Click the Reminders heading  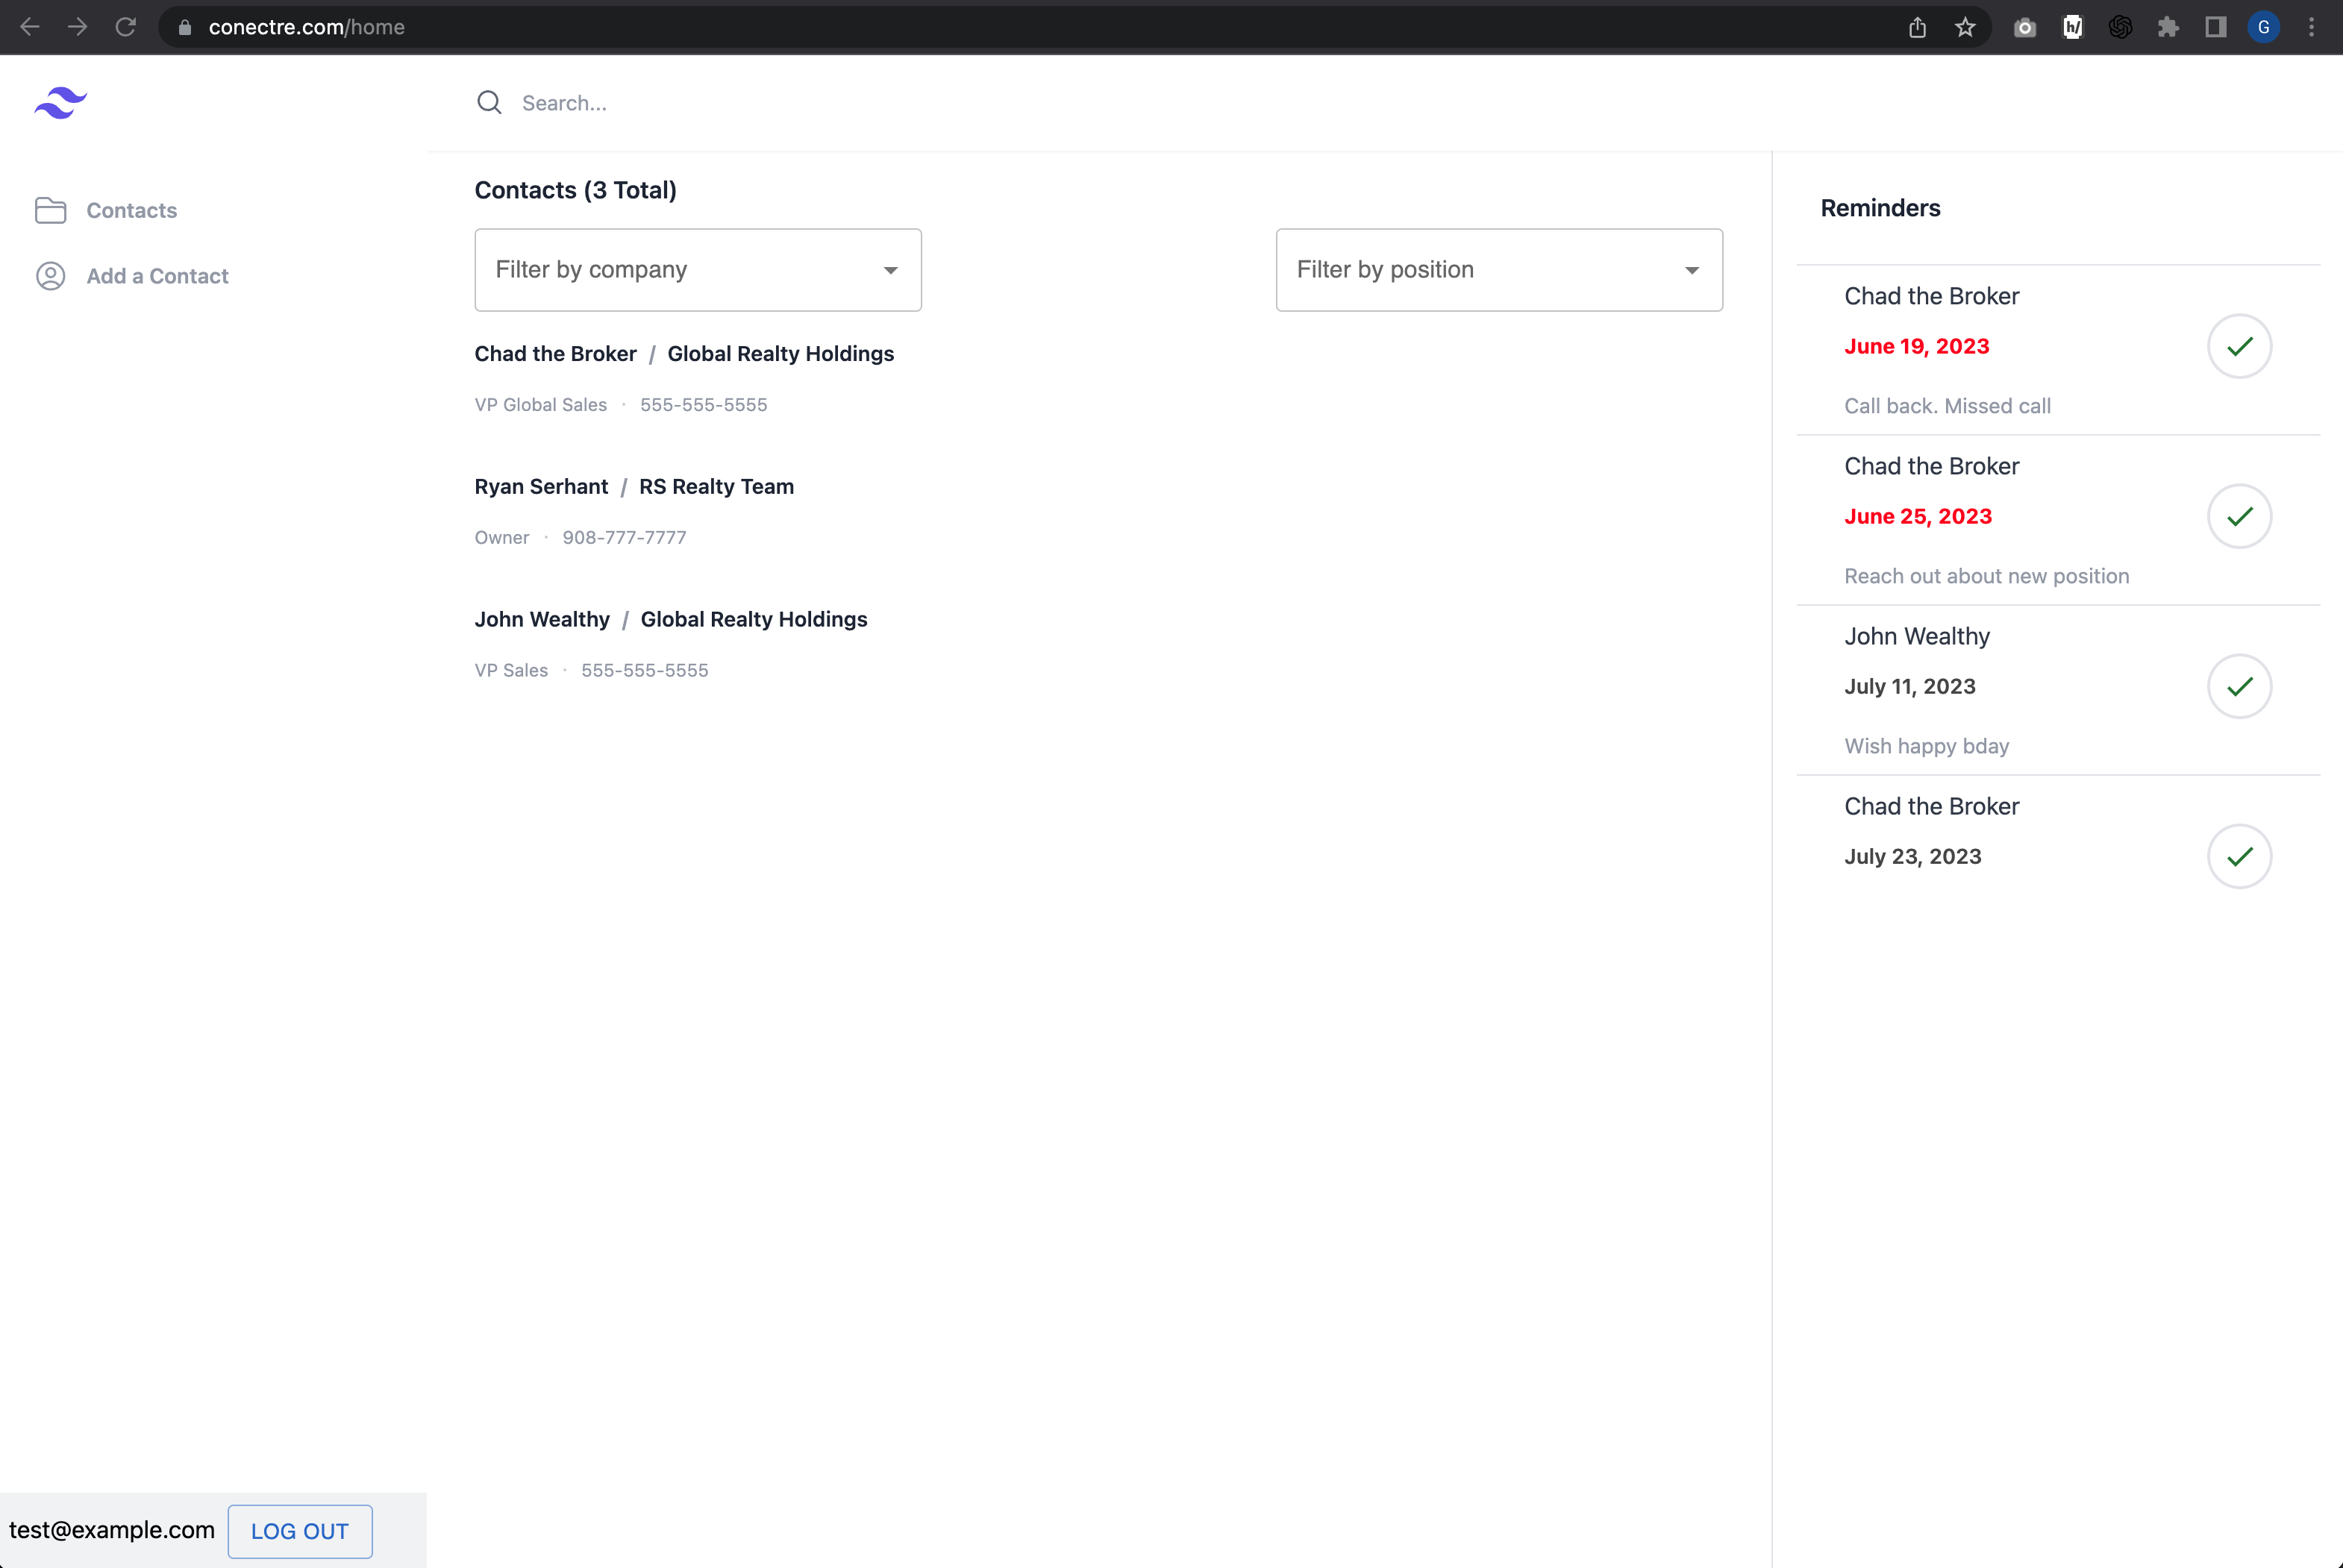1880,208
